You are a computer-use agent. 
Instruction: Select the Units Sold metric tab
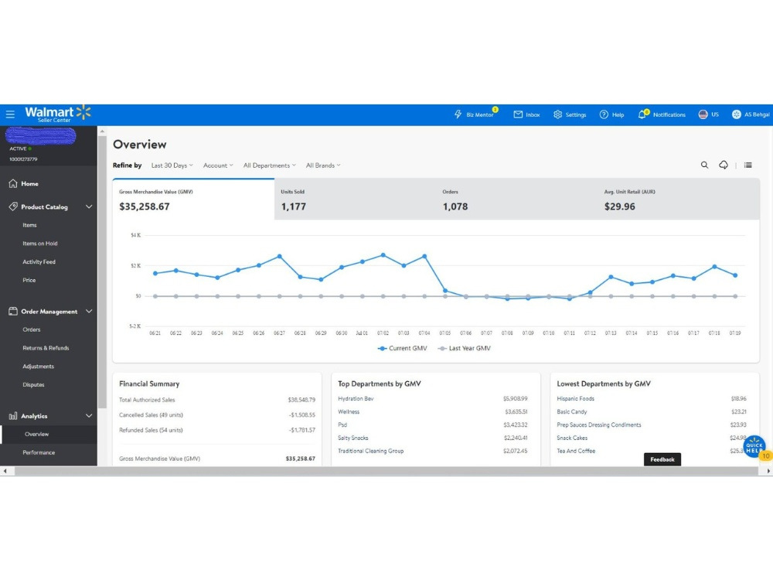coord(355,200)
